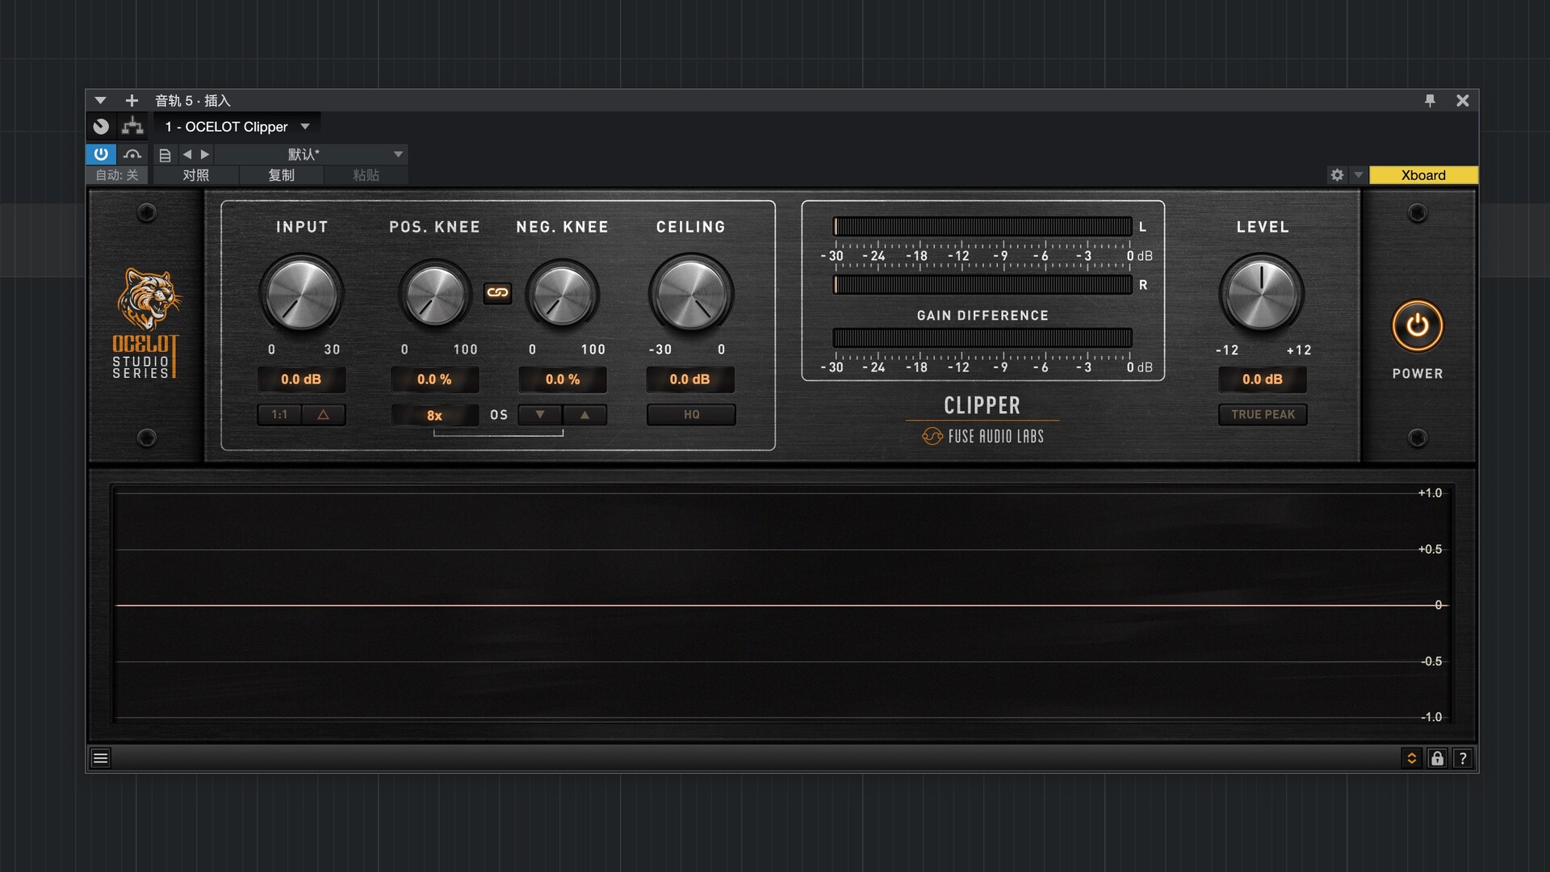1550x872 pixels.
Task: Click the INPUT knob
Action: tap(301, 293)
